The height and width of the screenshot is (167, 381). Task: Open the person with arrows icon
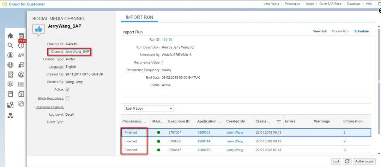pyautogui.click(x=21, y=65)
